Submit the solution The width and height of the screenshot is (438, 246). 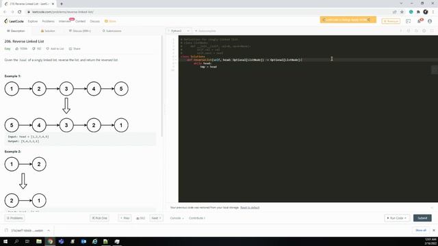422,218
